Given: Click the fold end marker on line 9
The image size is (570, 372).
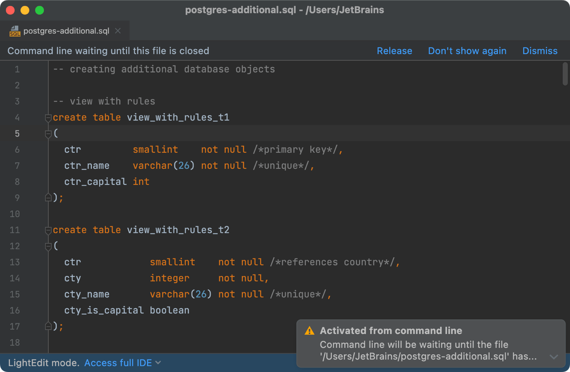Looking at the screenshot, I should (x=48, y=197).
